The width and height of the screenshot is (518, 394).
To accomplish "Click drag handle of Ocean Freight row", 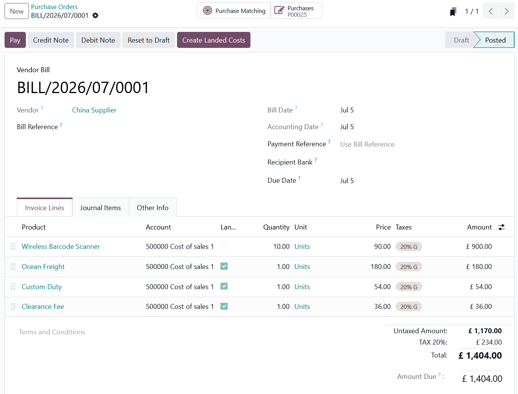I will (13, 267).
